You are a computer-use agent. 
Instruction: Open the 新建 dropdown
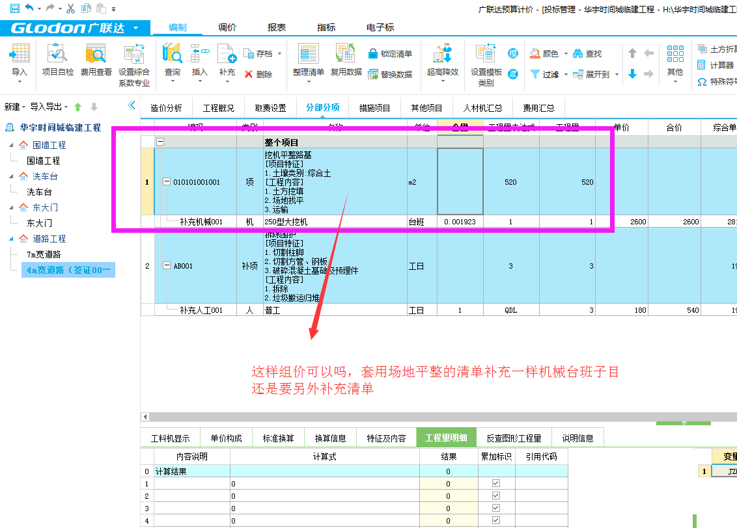(14, 107)
